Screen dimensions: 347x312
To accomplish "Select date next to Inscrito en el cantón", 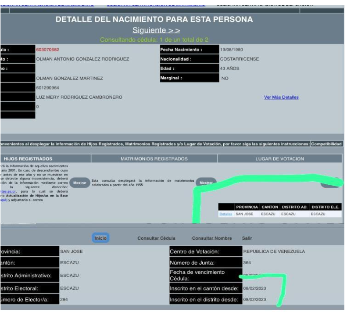I will [254, 288].
